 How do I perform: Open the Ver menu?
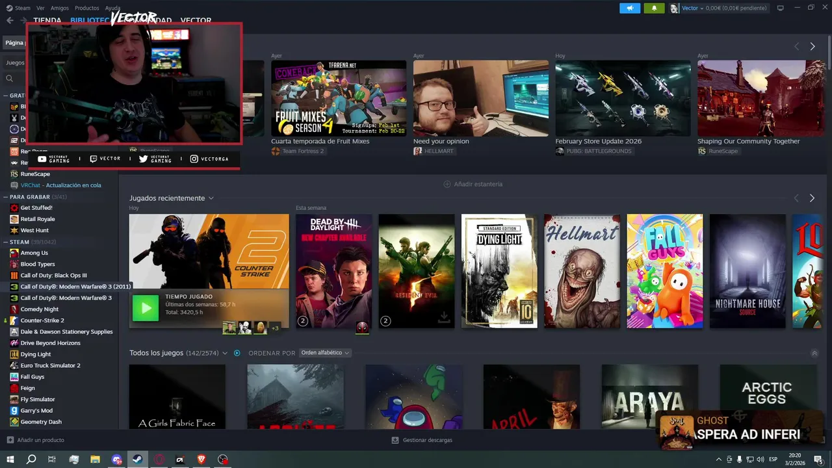[41, 8]
